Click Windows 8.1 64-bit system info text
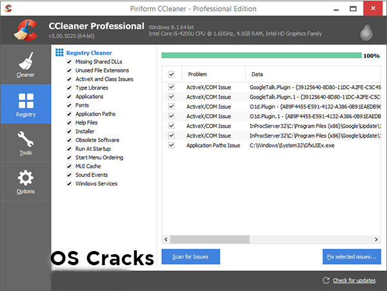 pyautogui.click(x=172, y=27)
